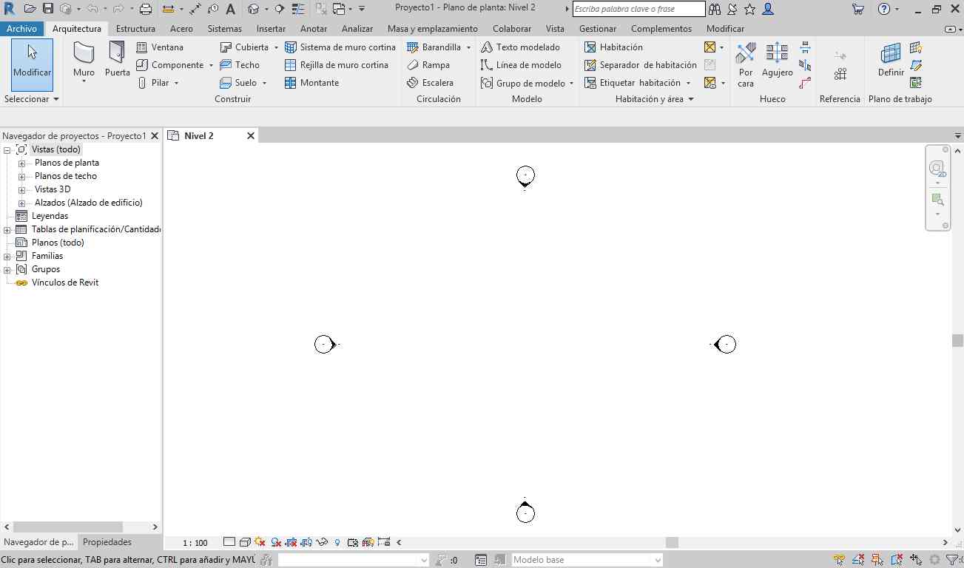Expand Alzados (Alzado de edificio) node
964x568 pixels.
pyautogui.click(x=22, y=203)
